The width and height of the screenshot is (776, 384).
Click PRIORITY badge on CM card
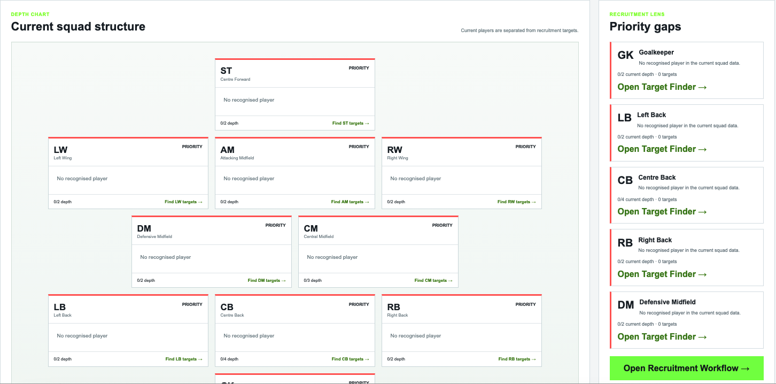click(x=443, y=225)
